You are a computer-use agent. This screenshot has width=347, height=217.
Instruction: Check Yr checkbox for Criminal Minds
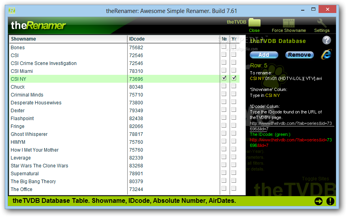coord(234,94)
